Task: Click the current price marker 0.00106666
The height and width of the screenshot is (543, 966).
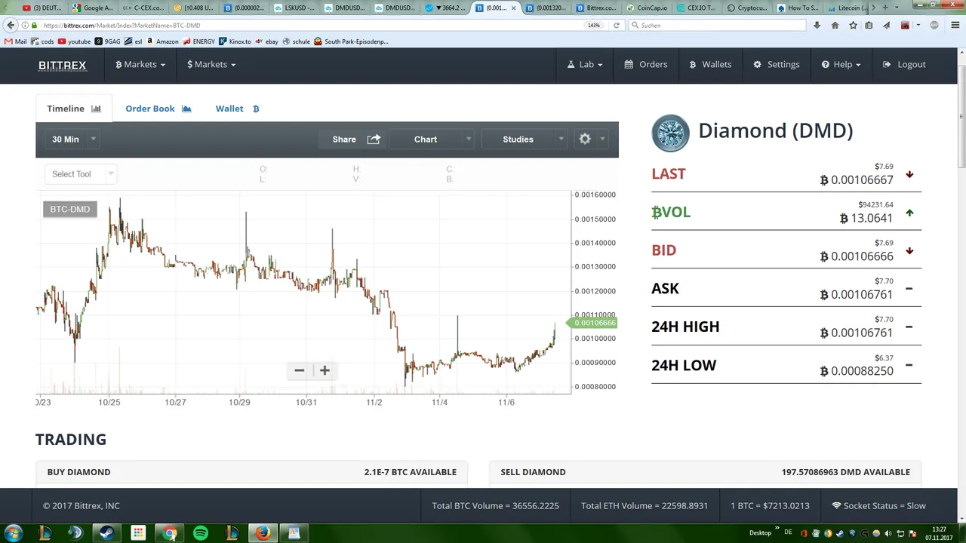Action: click(x=594, y=323)
